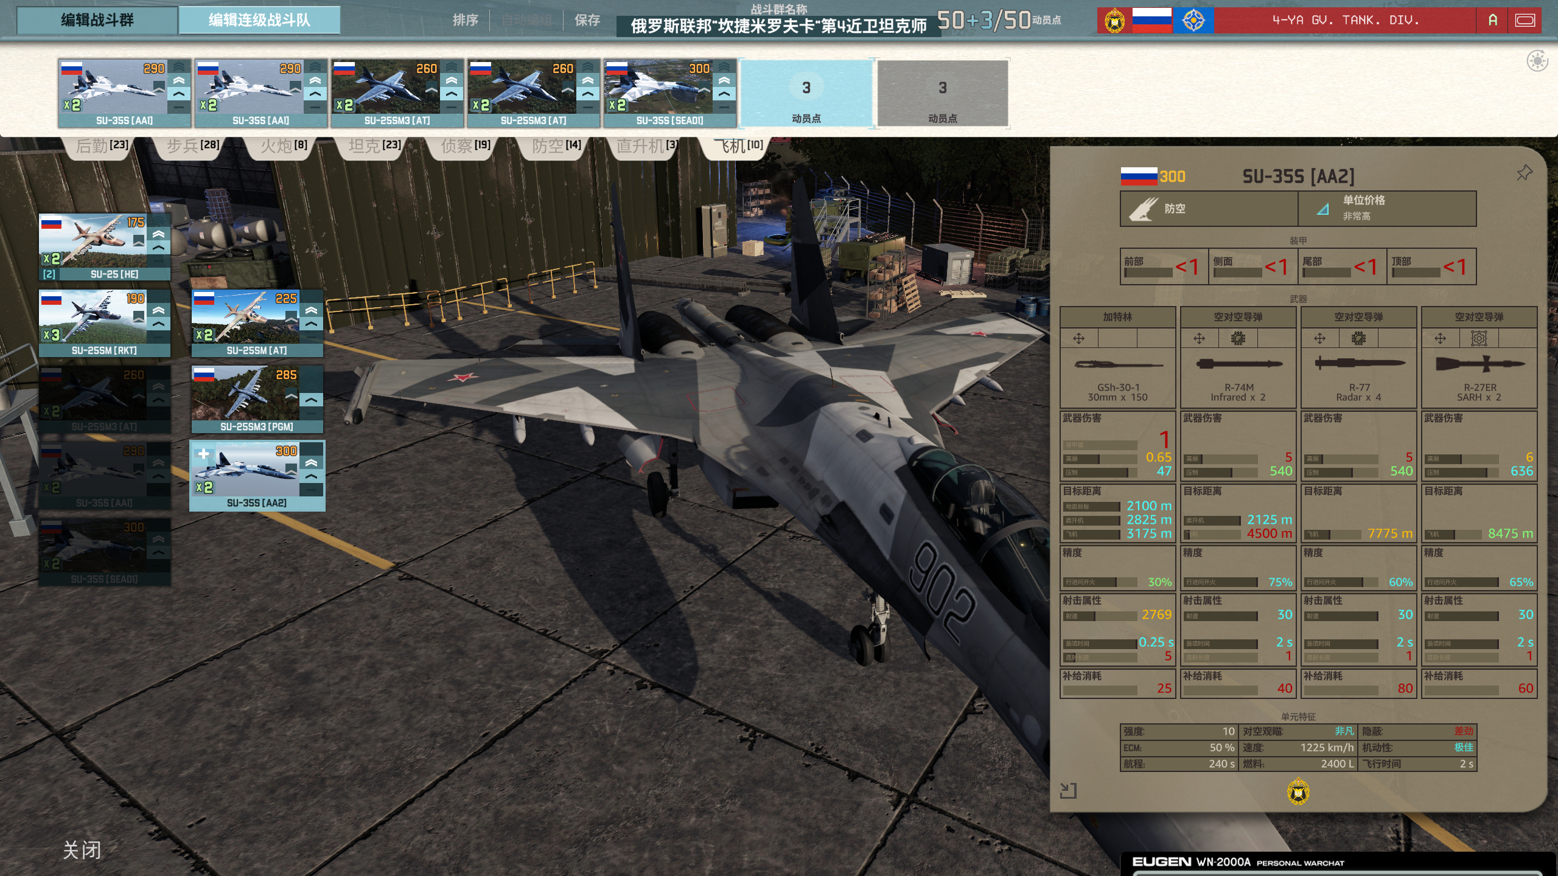This screenshot has width=1558, height=876.
Task: Open the 防空 [14] category tab
Action: coord(556,145)
